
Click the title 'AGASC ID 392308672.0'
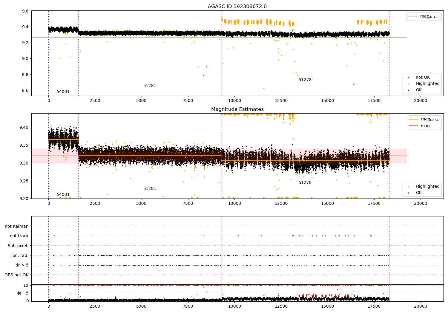coord(237,7)
